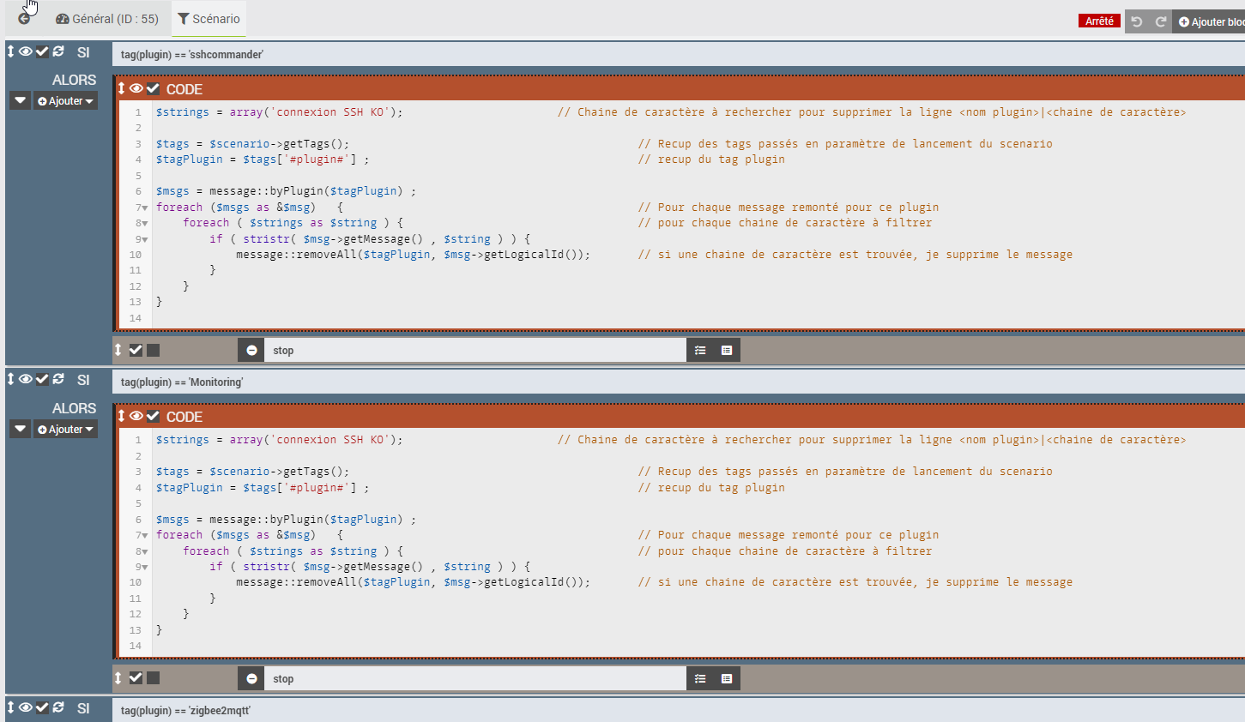Viewport: 1245px width, 722px height.
Task: Remove first stop action with minus button
Action: (251, 350)
